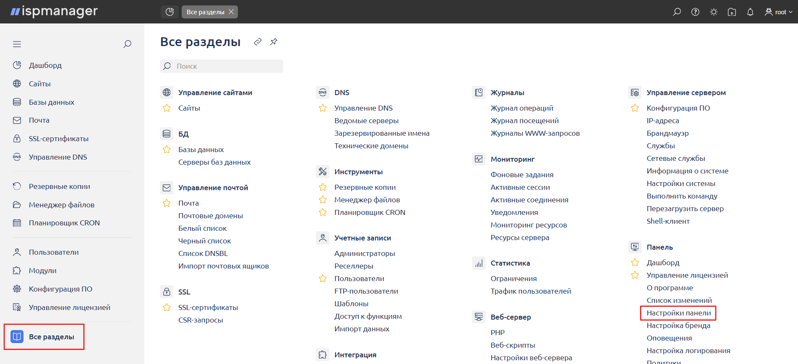Pin the Все разделы page with pin icon
798x364 pixels.
point(274,41)
